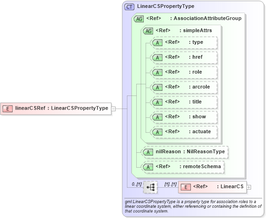Screen dimensions: 266x218
Task: Click the A icon for arcrole attribute
Action: coord(157,88)
